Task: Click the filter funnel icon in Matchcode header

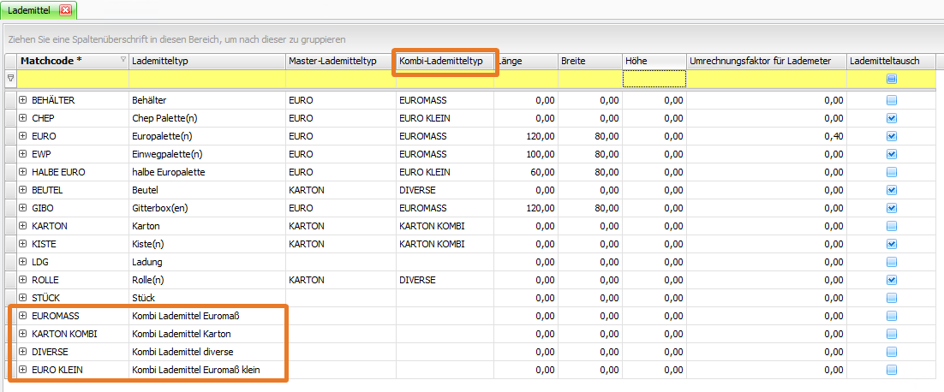Action: click(x=123, y=60)
